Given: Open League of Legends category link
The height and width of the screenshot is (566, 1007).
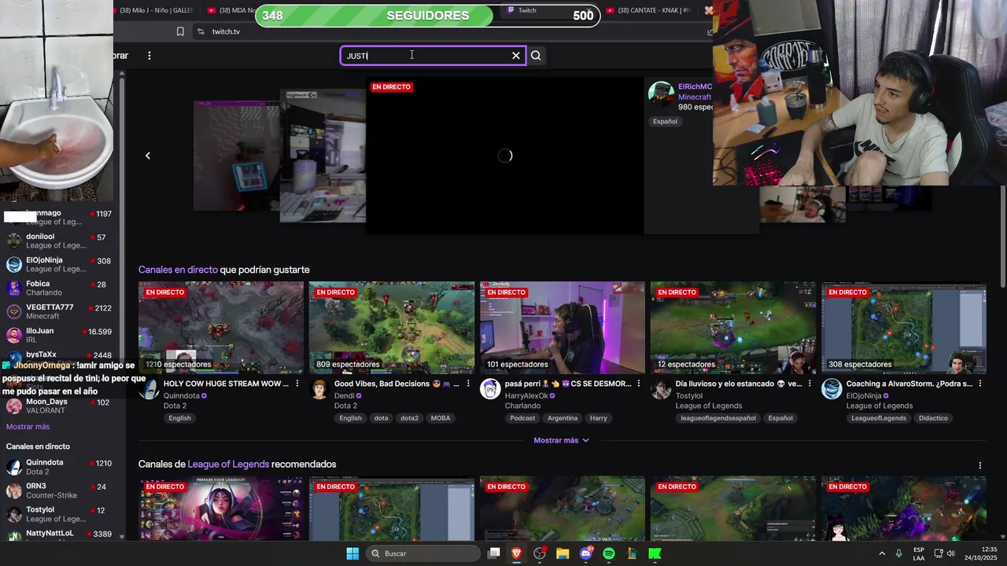Looking at the screenshot, I should [228, 465].
